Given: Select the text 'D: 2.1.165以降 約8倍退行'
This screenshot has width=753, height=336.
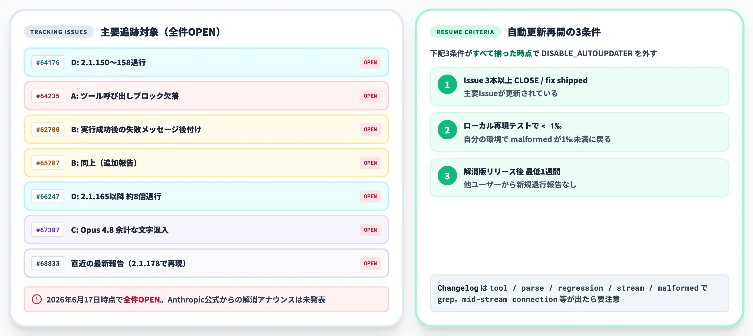Looking at the screenshot, I should click(116, 196).
